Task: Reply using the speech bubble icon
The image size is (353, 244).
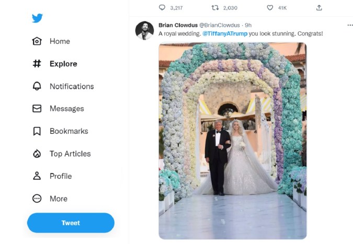Action: (162, 8)
